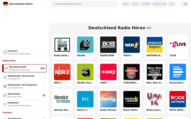Open Radiosender nach Genres menu item
This screenshot has height=119, width=191.
tap(24, 77)
